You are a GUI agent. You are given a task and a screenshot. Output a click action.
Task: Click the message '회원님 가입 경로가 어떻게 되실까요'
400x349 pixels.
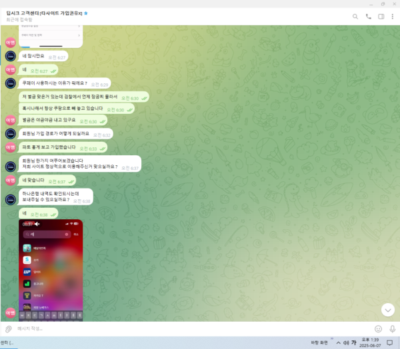pyautogui.click(x=65, y=134)
